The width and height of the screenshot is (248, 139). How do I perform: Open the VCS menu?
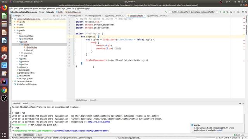point(74,8)
